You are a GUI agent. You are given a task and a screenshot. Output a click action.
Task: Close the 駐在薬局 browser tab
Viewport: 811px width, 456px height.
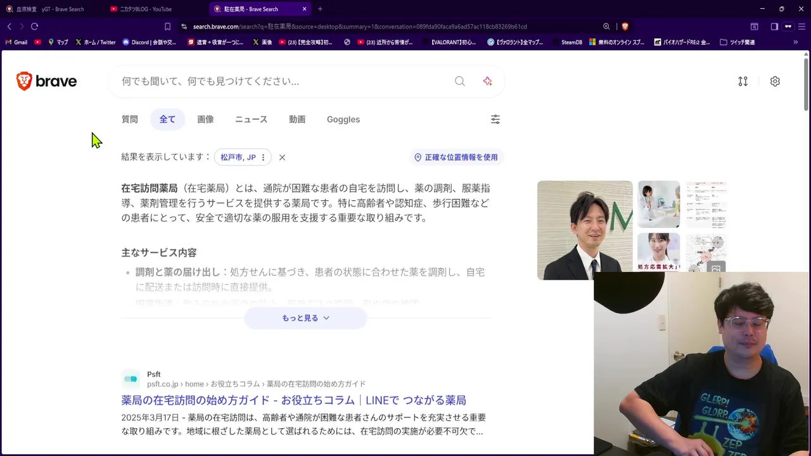click(x=305, y=9)
